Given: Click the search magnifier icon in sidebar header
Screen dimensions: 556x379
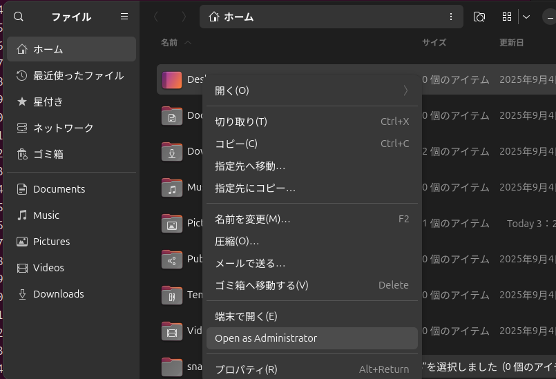Looking at the screenshot, I should point(19,17).
